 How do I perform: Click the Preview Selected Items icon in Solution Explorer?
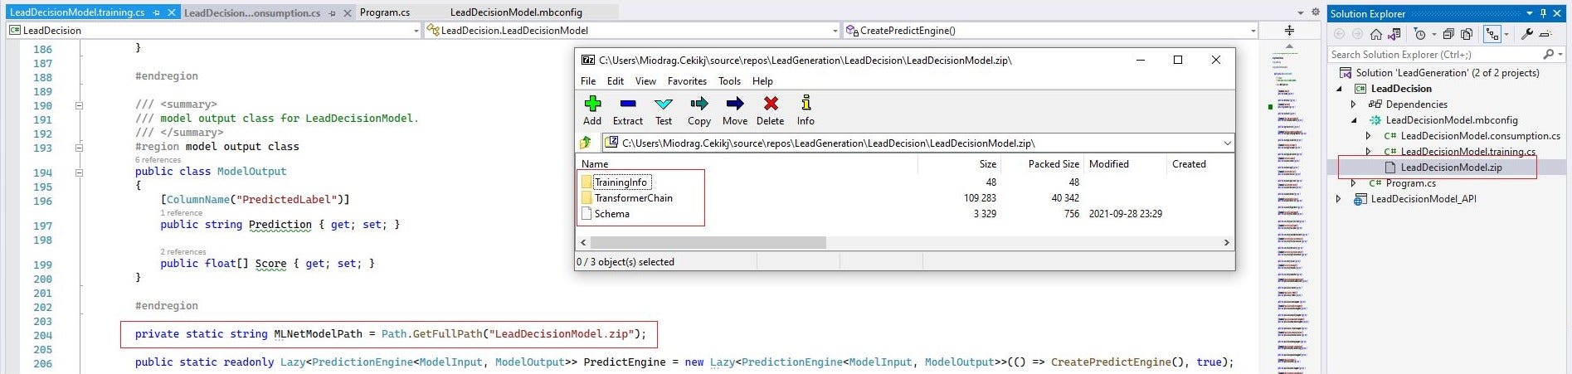coord(1545,34)
